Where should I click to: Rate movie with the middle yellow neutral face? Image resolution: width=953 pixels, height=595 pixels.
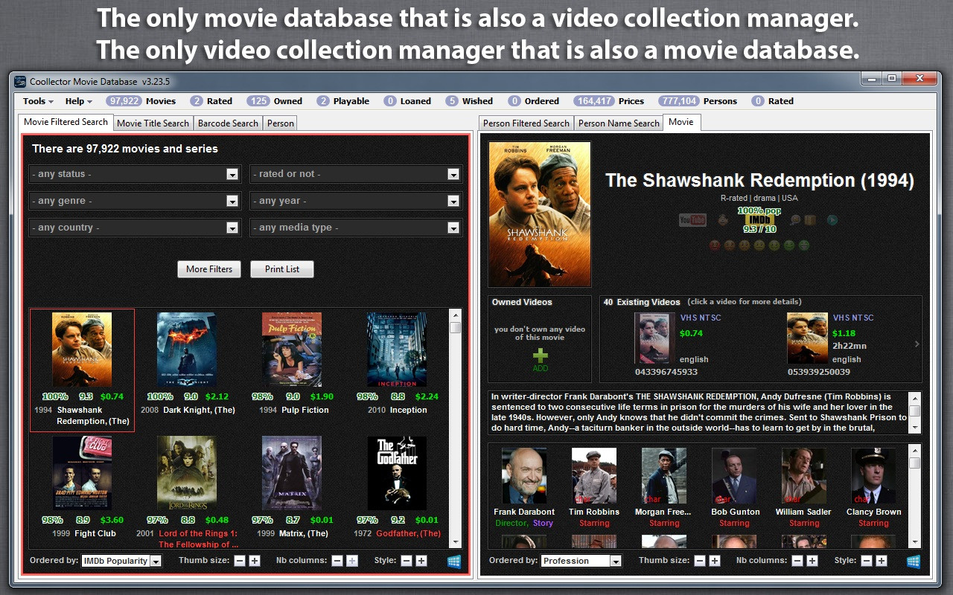(759, 245)
